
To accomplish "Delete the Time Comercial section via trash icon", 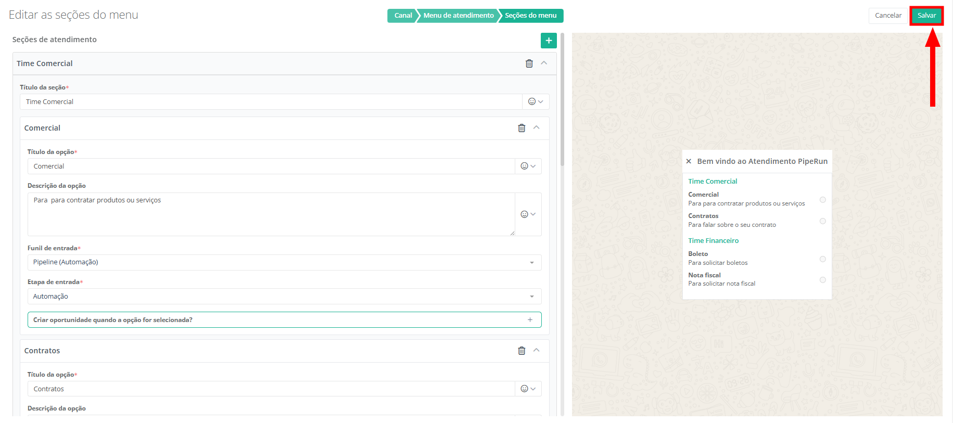I will point(529,63).
